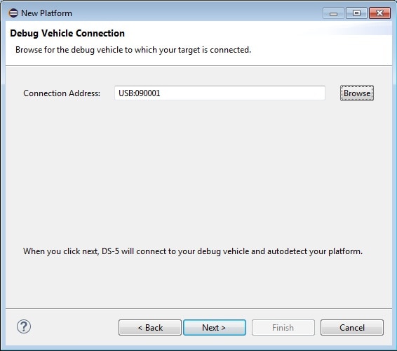Click into the Connection Address field
Viewport: 397px width, 351px height.
(x=220, y=93)
